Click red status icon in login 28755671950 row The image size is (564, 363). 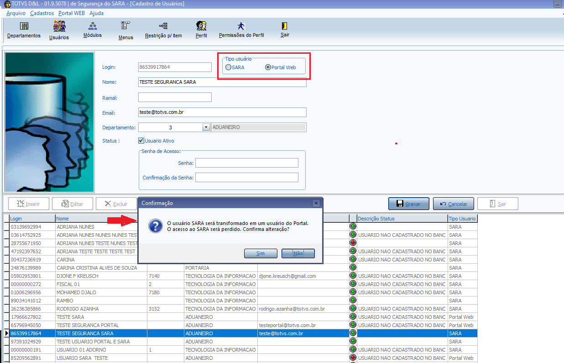click(x=353, y=243)
